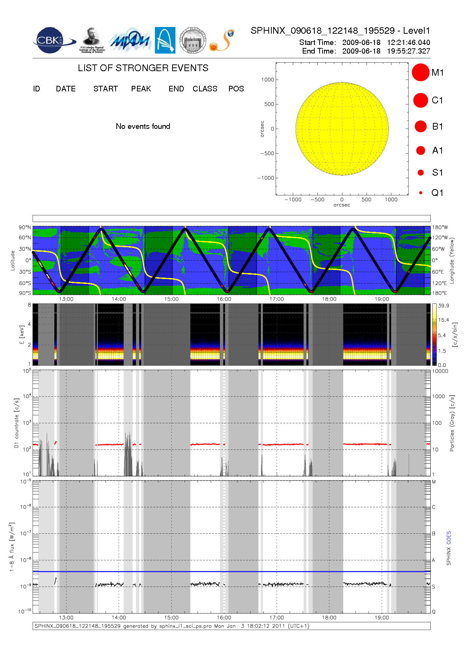Click the Lebedev Physical Institute portrait logo
The image size is (464, 657).
pyautogui.click(x=92, y=40)
